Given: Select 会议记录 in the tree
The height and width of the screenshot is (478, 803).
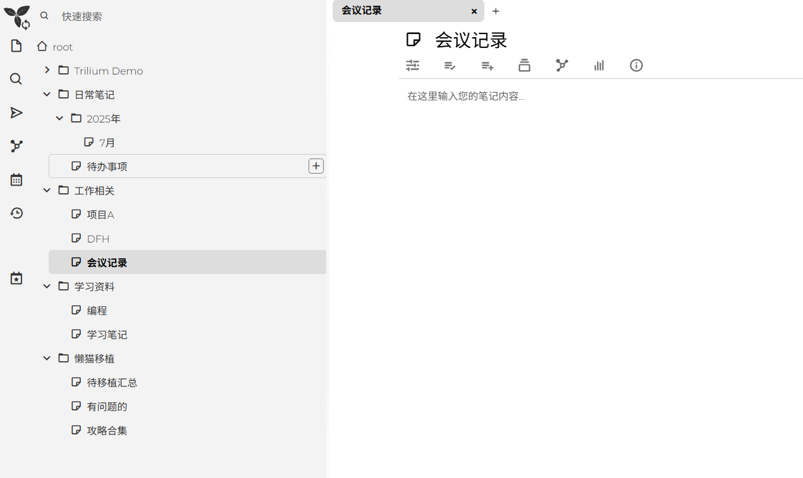Looking at the screenshot, I should coord(107,263).
